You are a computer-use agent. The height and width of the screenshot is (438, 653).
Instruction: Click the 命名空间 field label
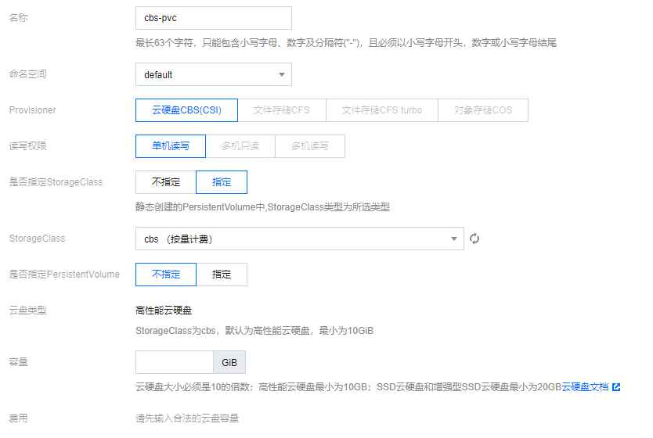(x=28, y=74)
